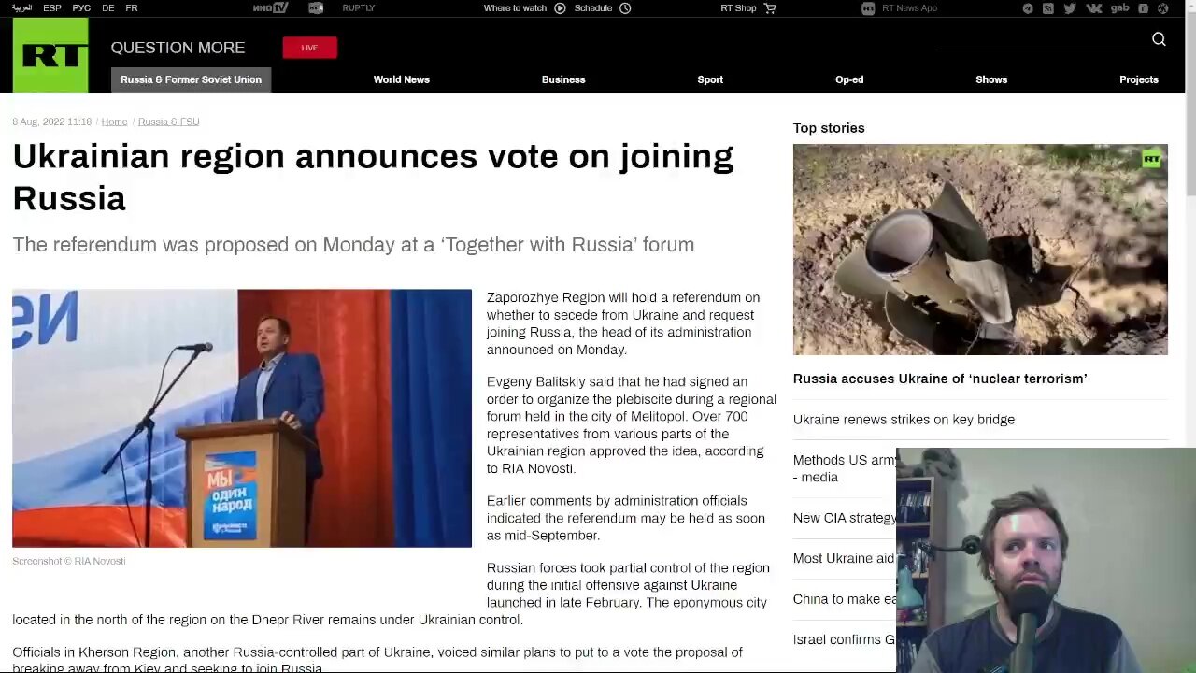Open 'Russia accuses Ukraine of nuclear terrorism' story
Viewport: 1196px width, 673px height.
click(x=940, y=379)
